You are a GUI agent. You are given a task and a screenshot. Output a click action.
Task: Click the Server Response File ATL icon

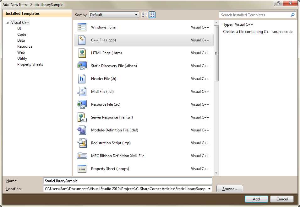point(82,117)
